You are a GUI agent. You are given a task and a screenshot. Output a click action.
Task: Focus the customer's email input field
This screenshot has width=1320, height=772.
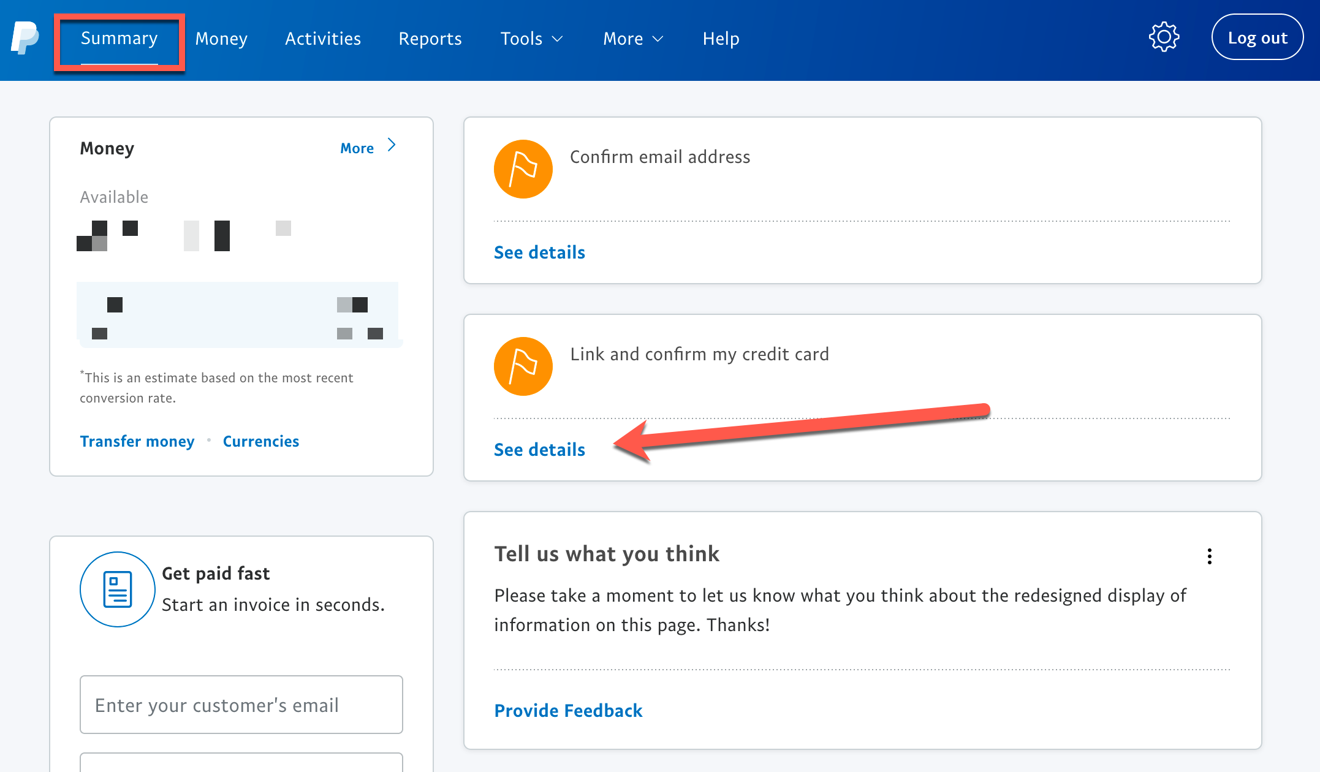click(241, 705)
